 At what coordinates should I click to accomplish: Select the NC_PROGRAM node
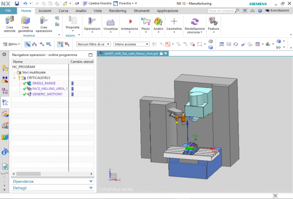(23, 67)
